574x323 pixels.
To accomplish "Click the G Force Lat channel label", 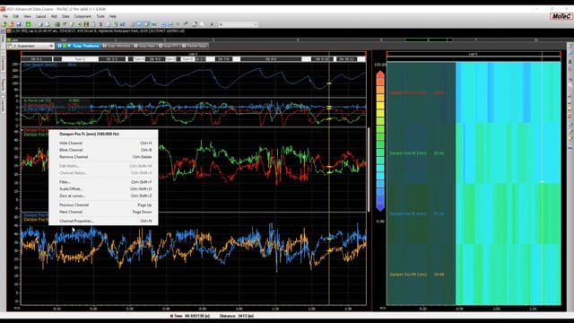I will point(38,100).
